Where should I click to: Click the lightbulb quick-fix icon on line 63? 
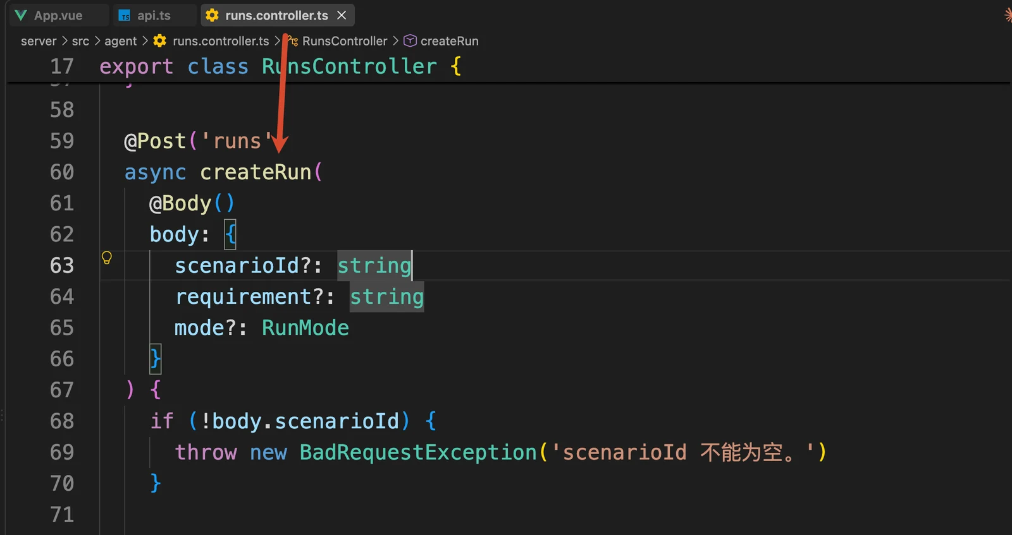(107, 257)
